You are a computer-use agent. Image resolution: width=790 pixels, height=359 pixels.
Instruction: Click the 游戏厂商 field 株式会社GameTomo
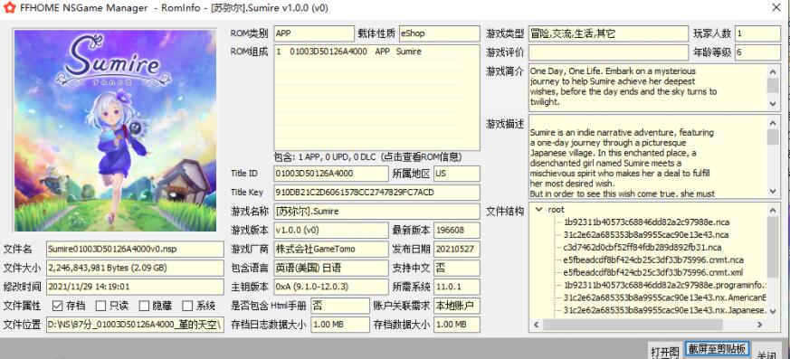click(x=331, y=250)
